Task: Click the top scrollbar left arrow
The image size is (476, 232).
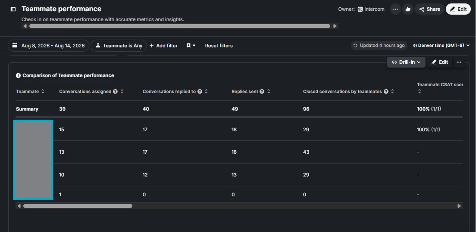Action: pos(25,26)
